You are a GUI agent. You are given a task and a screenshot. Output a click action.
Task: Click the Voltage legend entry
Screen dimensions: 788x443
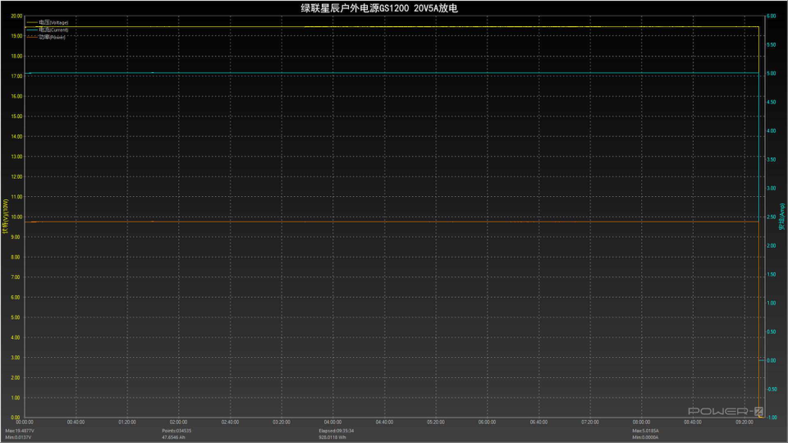(53, 23)
